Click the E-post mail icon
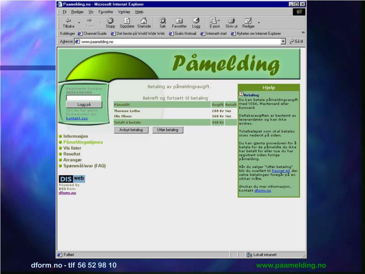Viewport: 365px width, 274px height. [213, 20]
